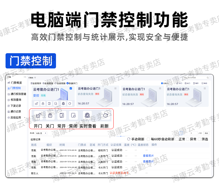Viewport: 219px width, 184px height.
Task: Click the always-closed door icon on the online door card
Action: 56,104
